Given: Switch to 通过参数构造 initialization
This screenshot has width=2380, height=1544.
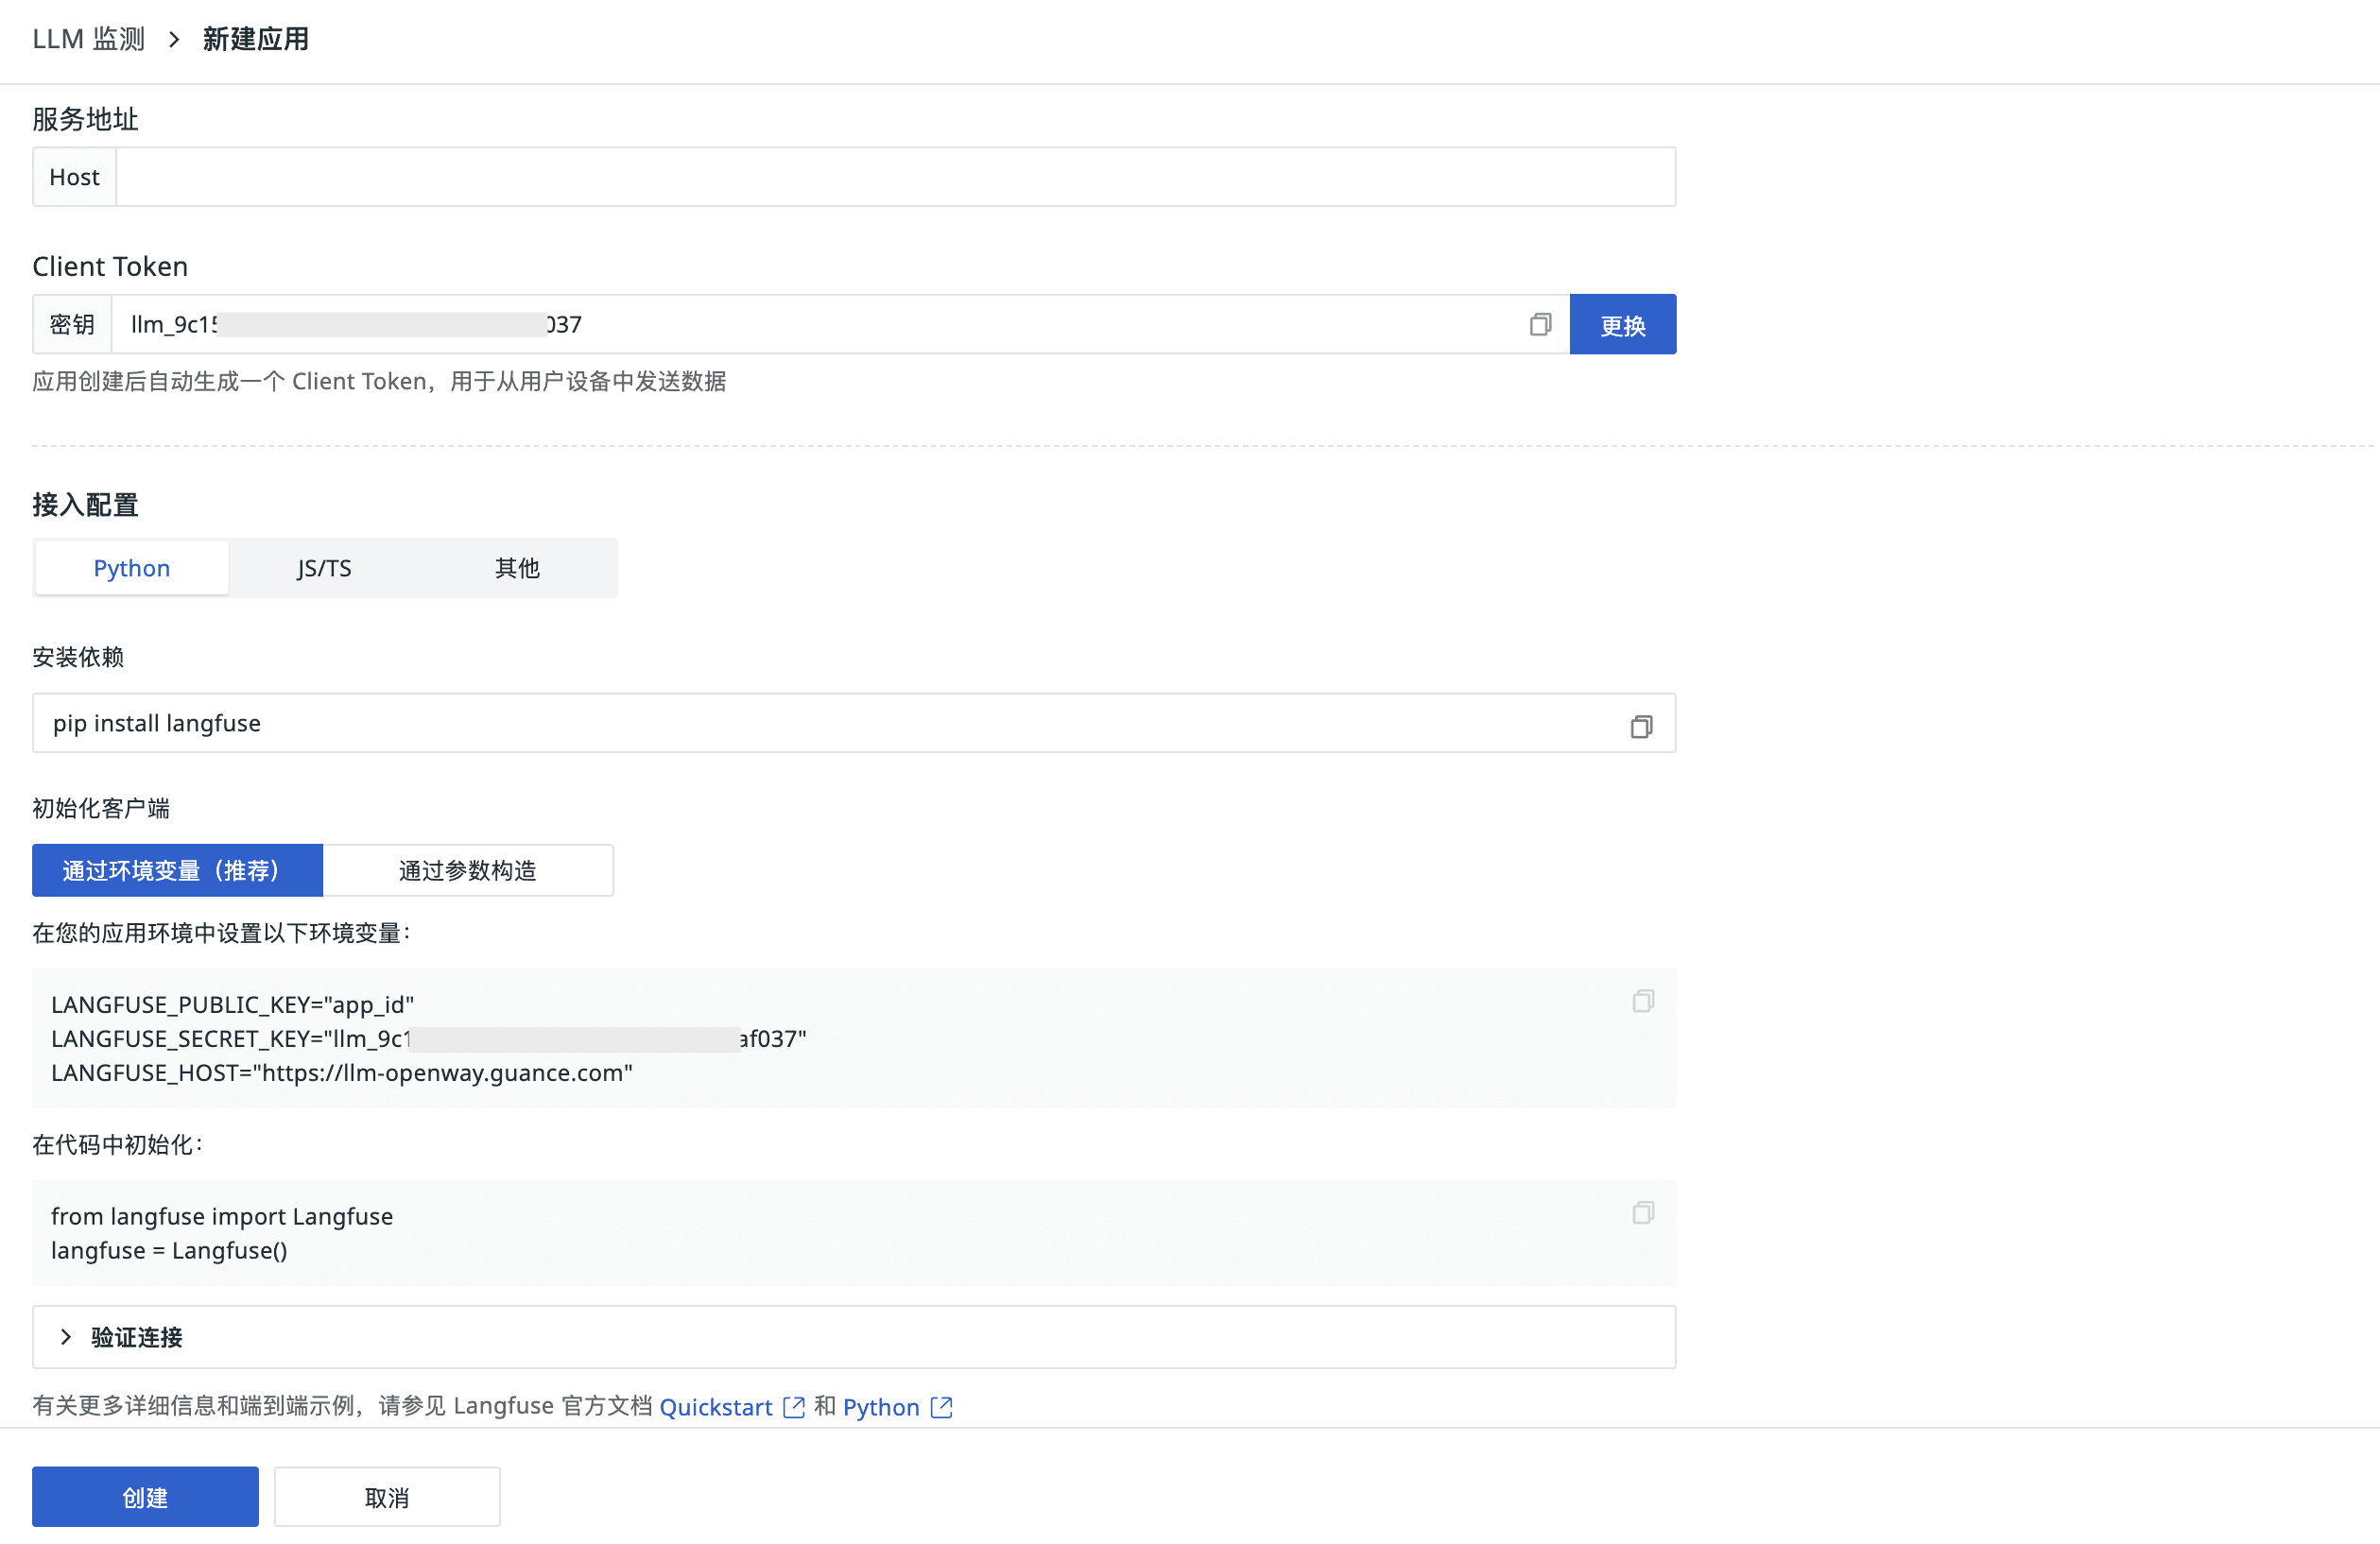Looking at the screenshot, I should [x=467, y=870].
